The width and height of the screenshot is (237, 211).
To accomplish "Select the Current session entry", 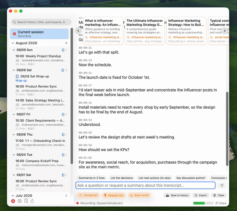I will pos(39,34).
